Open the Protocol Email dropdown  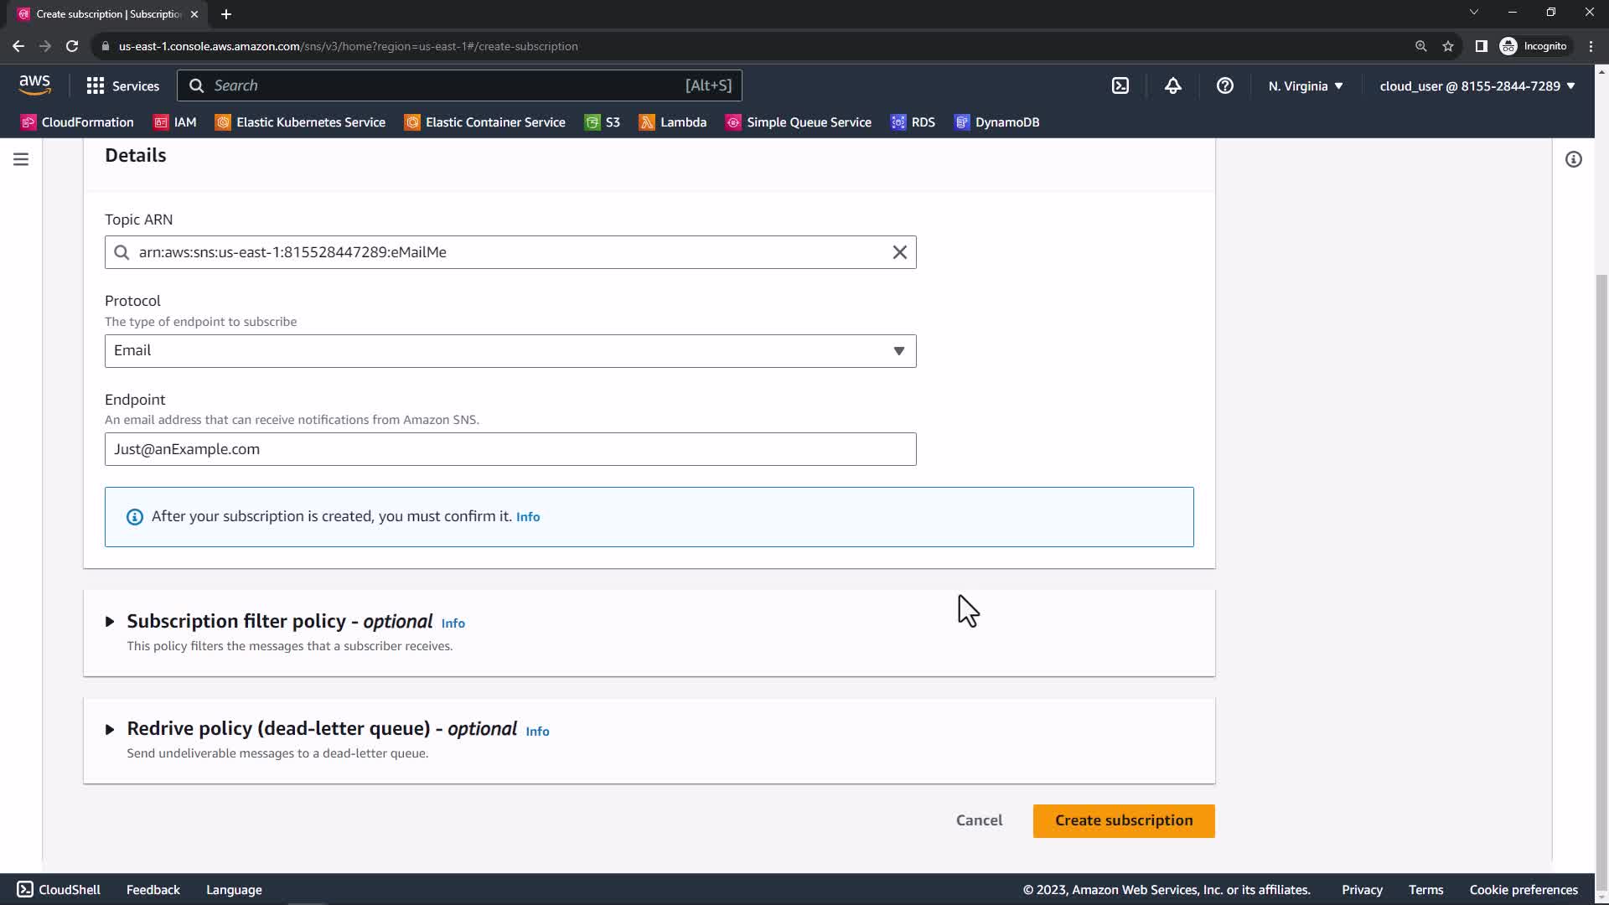click(510, 351)
